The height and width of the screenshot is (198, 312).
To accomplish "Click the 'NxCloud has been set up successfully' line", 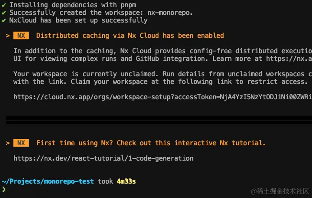I will [78, 20].
